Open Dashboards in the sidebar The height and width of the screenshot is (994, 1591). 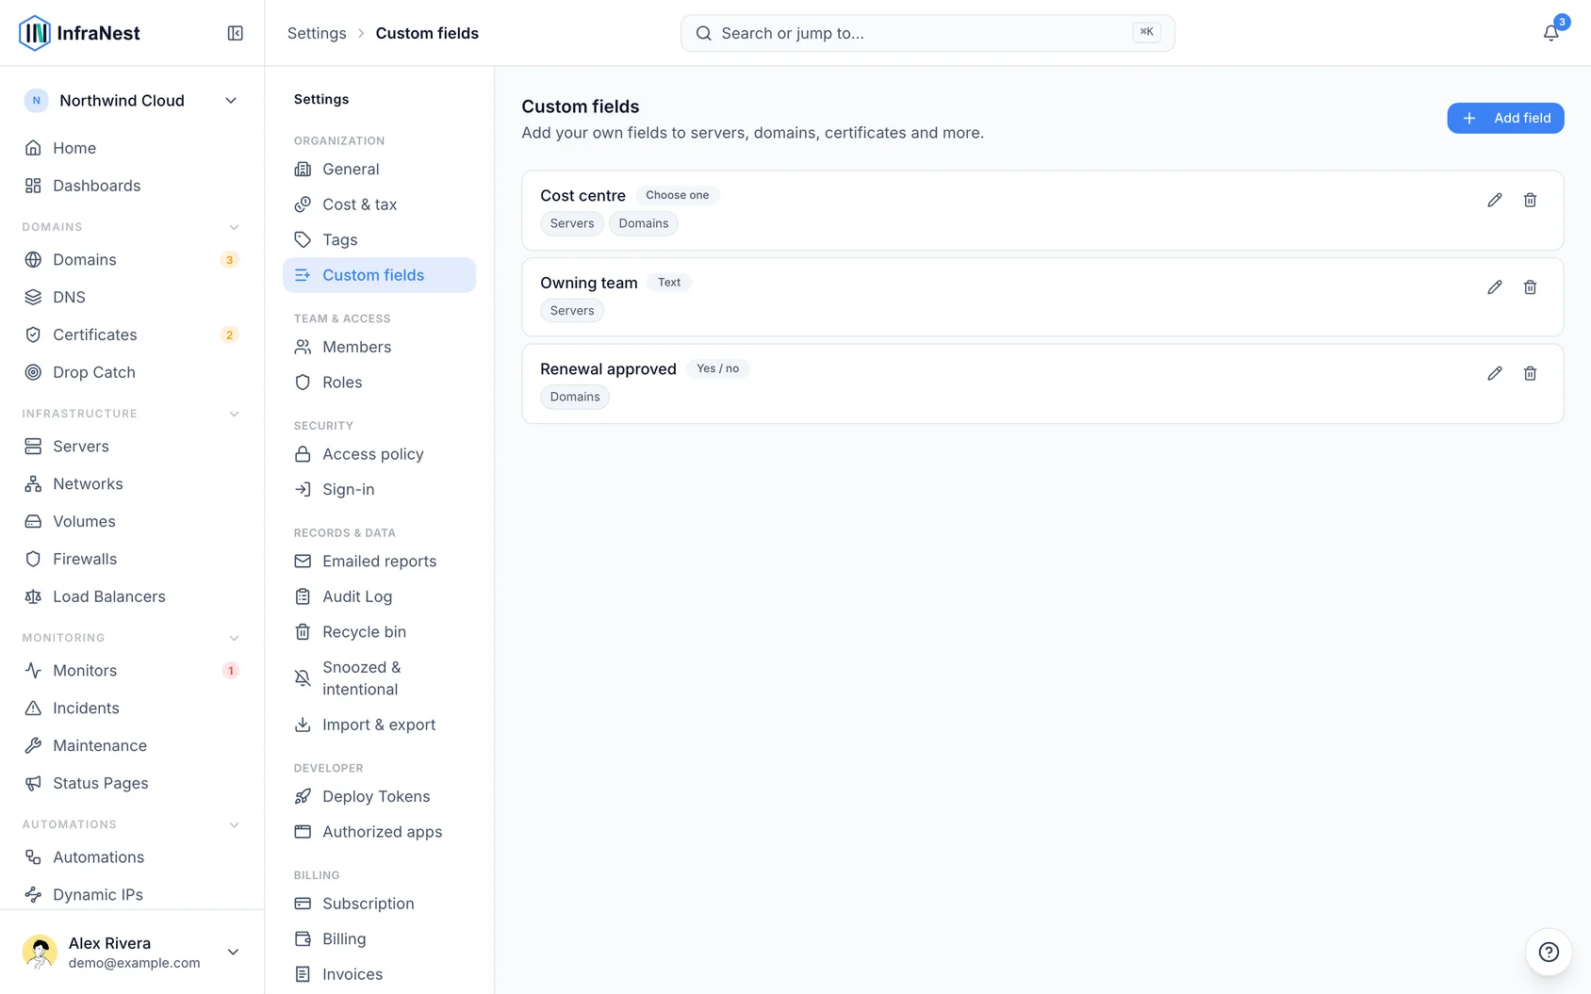[132, 186]
